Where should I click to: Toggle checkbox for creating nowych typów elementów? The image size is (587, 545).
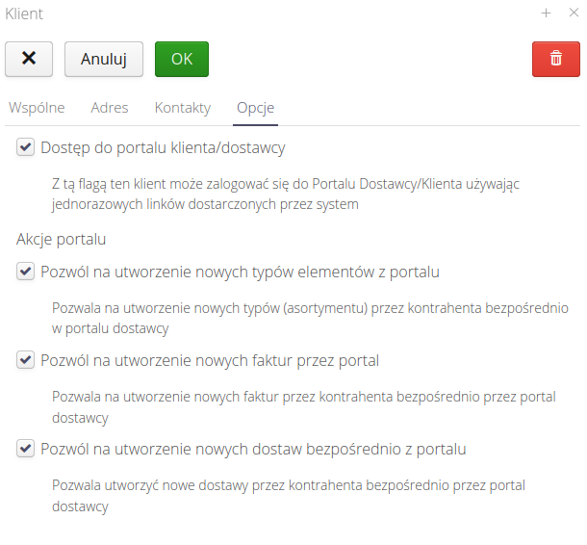click(x=25, y=272)
